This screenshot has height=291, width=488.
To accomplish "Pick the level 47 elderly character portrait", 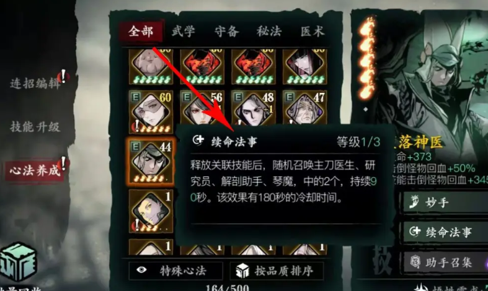I will click(304, 108).
